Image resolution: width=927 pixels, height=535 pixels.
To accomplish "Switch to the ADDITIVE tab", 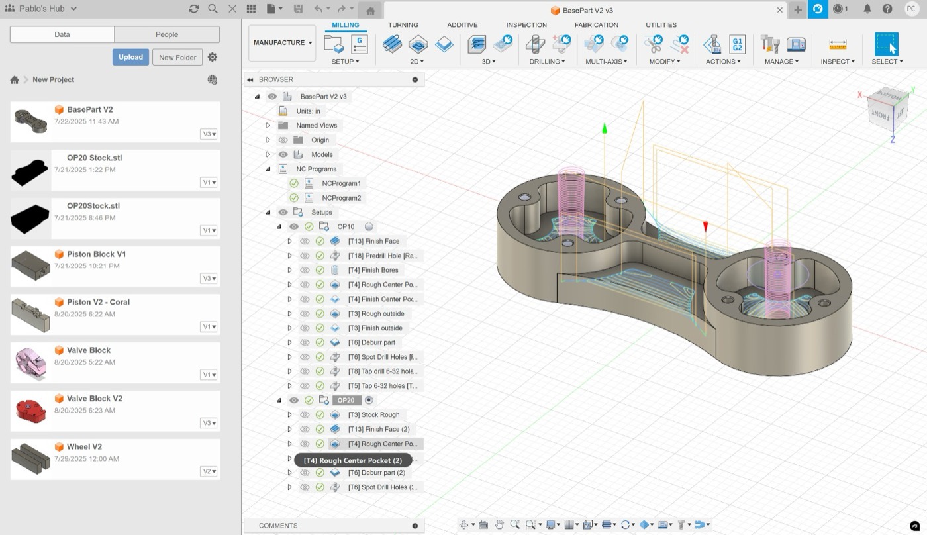I will pos(462,25).
